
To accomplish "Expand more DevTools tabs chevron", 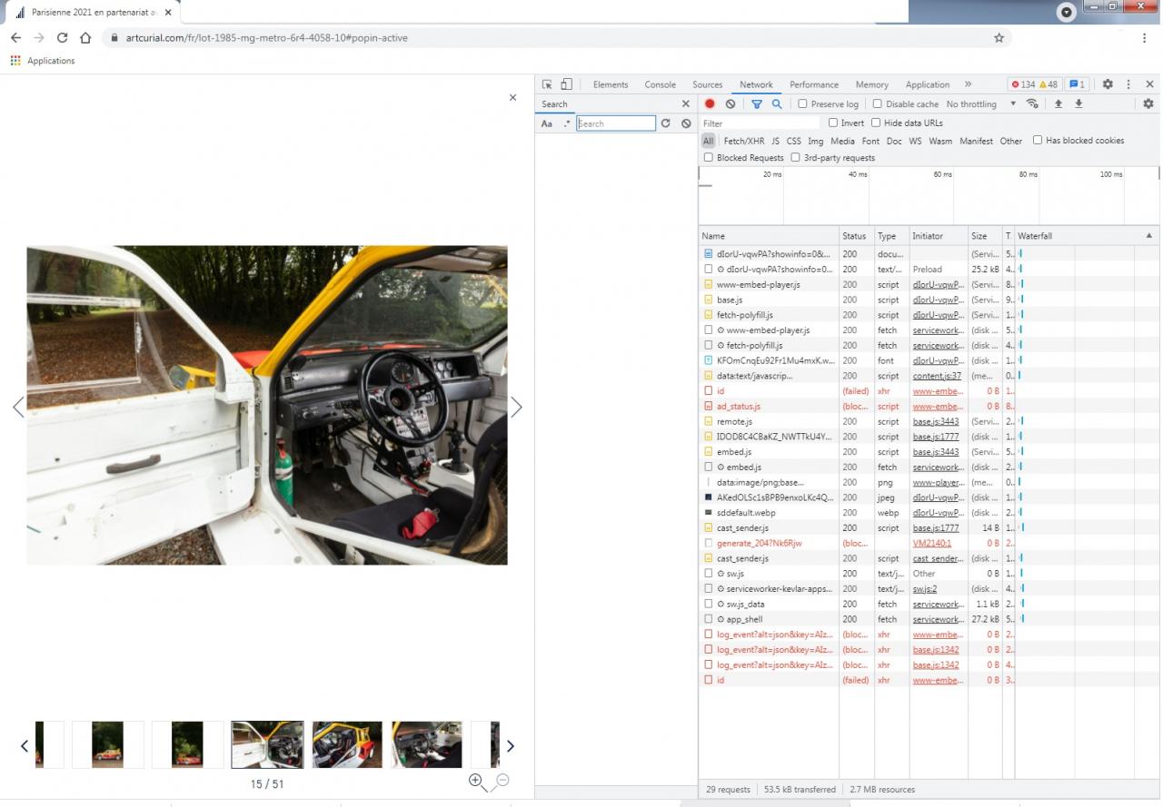I will coord(968,84).
